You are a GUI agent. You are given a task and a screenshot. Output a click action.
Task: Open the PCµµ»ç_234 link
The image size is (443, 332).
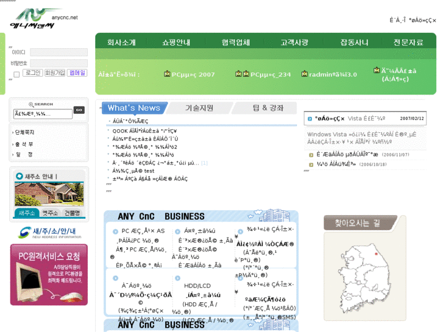(x=271, y=74)
